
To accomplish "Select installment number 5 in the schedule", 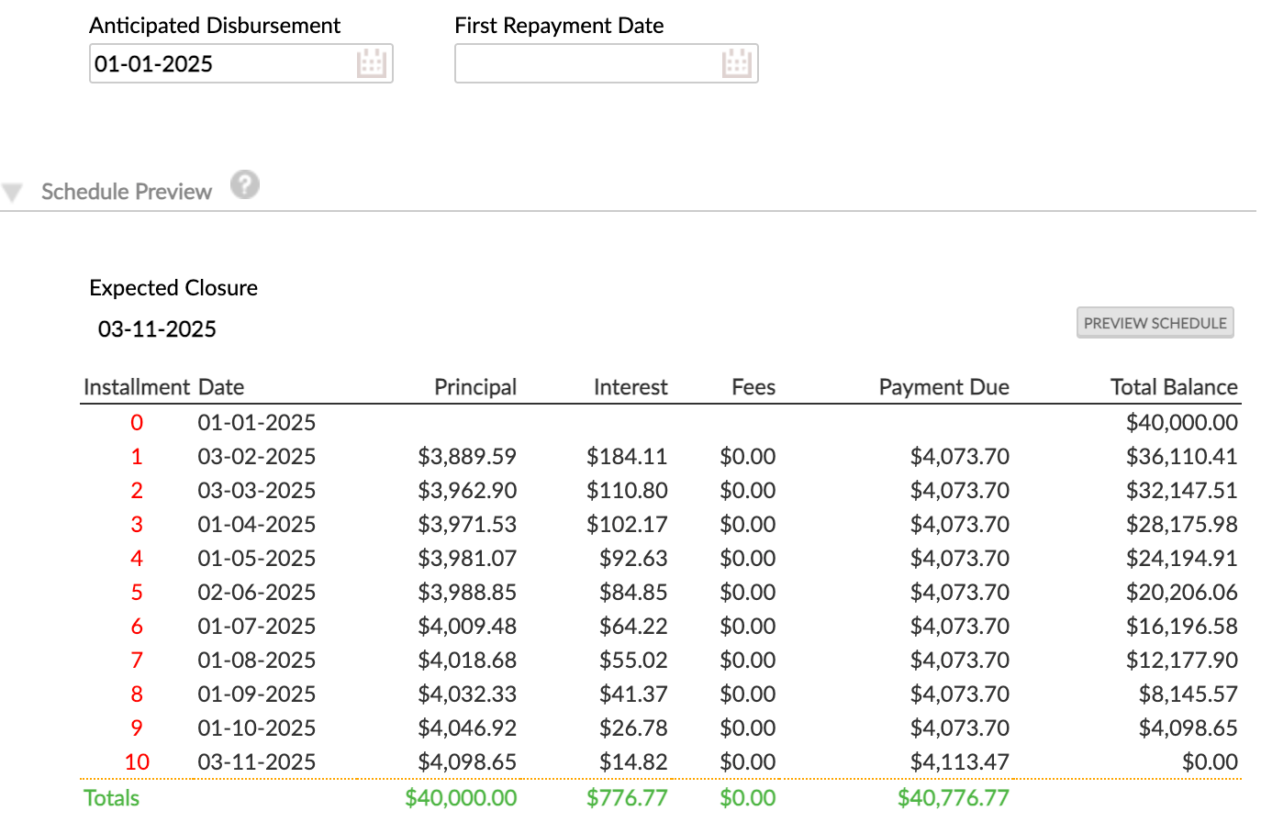I will point(137,593).
